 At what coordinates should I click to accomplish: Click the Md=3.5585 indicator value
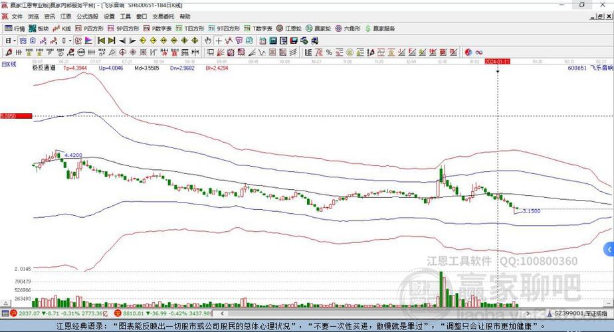coord(147,68)
